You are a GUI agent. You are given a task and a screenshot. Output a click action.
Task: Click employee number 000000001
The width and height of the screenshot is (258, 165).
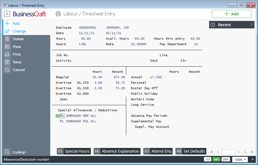(x=88, y=28)
